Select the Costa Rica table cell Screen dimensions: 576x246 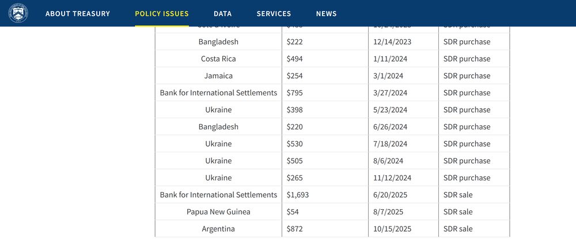218,59
